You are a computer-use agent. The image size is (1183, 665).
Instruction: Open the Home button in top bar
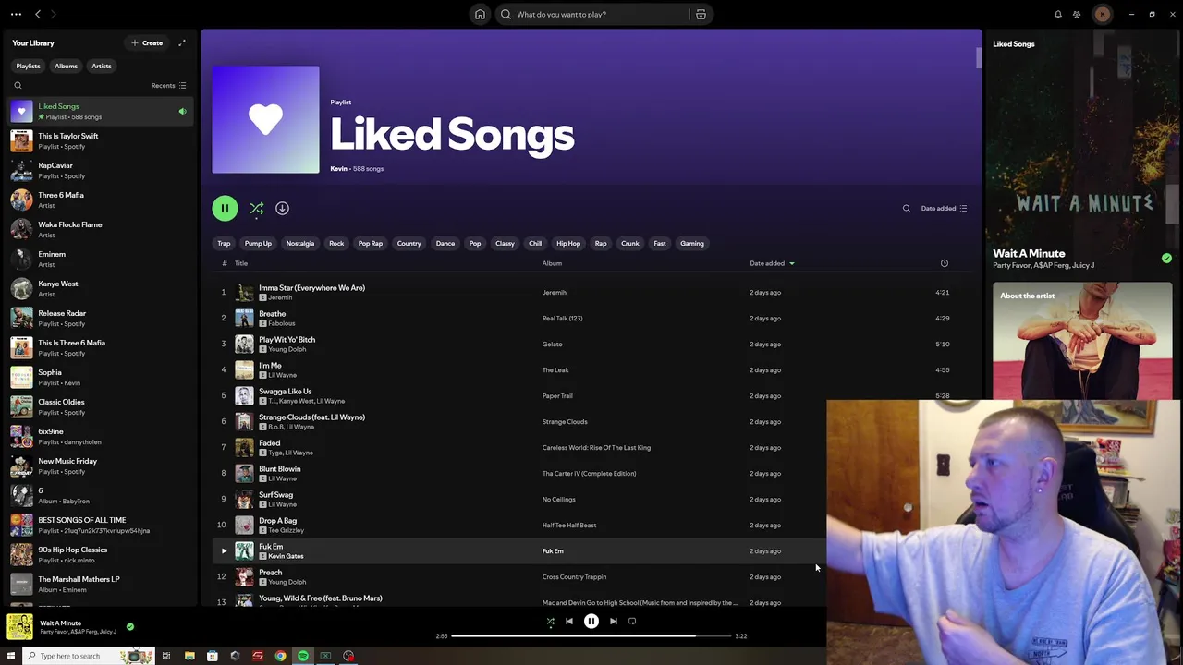point(480,14)
